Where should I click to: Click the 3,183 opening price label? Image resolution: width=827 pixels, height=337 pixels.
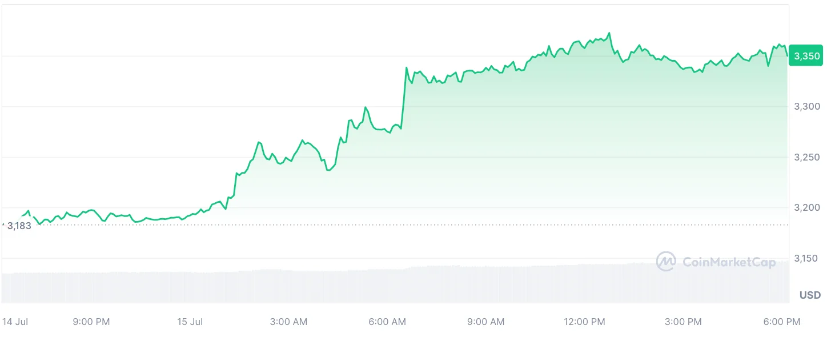click(19, 226)
